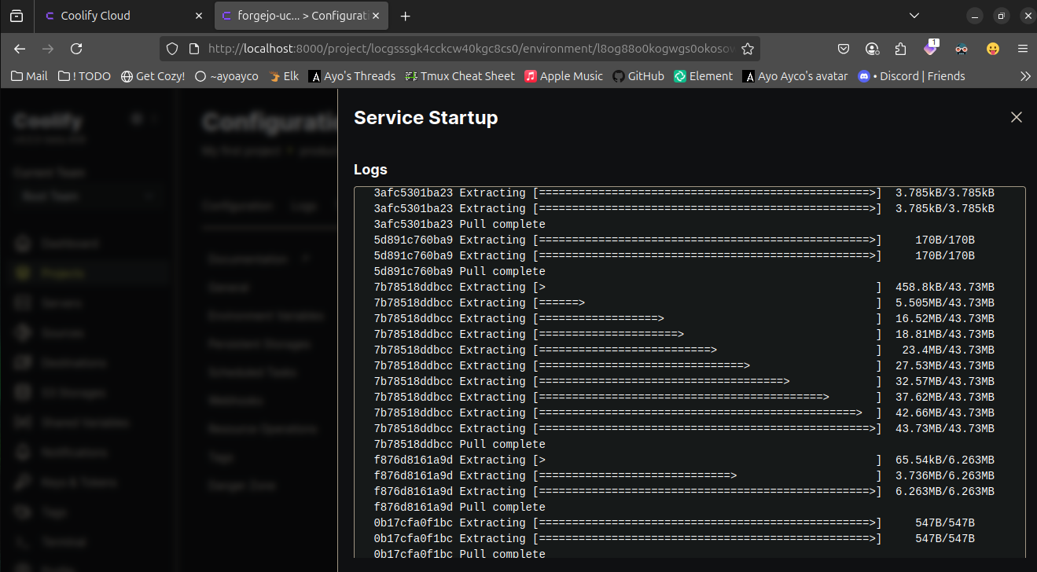Open the Firefox application hamburger menu
1037x572 pixels.
coord(1023,49)
